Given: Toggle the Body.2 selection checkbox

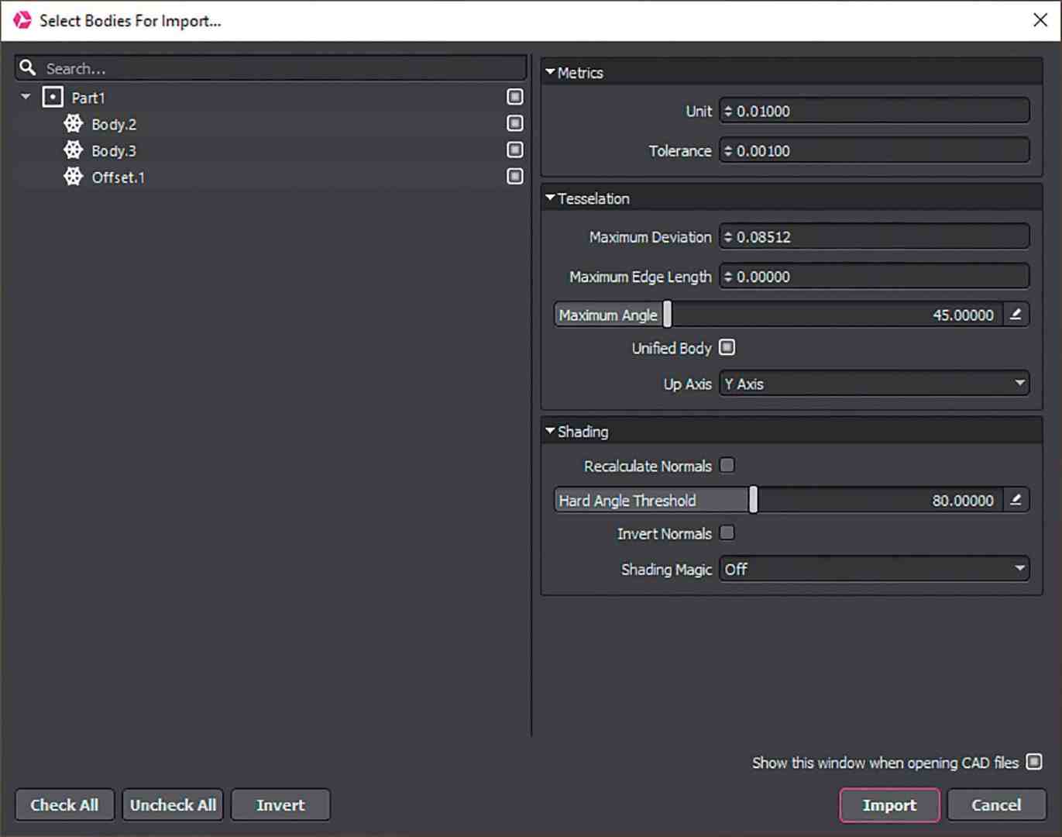Looking at the screenshot, I should click(x=514, y=122).
